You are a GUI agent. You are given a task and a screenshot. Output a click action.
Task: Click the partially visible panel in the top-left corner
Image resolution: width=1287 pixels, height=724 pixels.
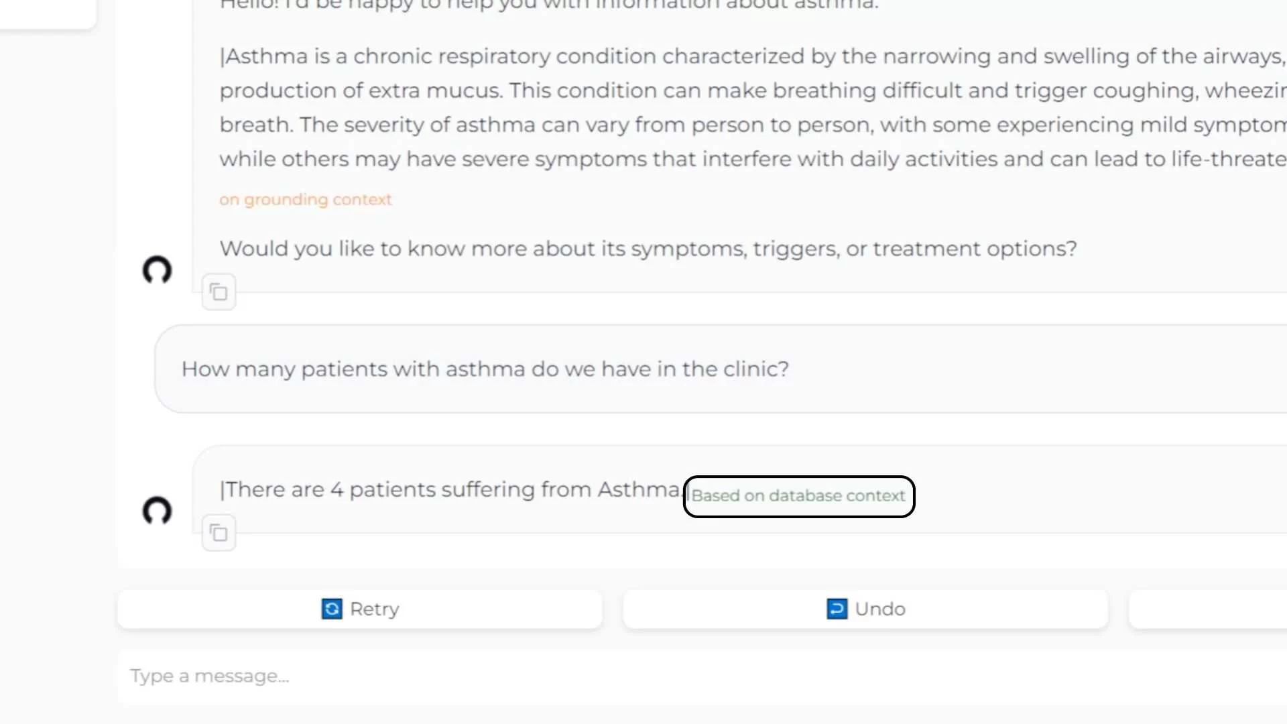coord(47,12)
